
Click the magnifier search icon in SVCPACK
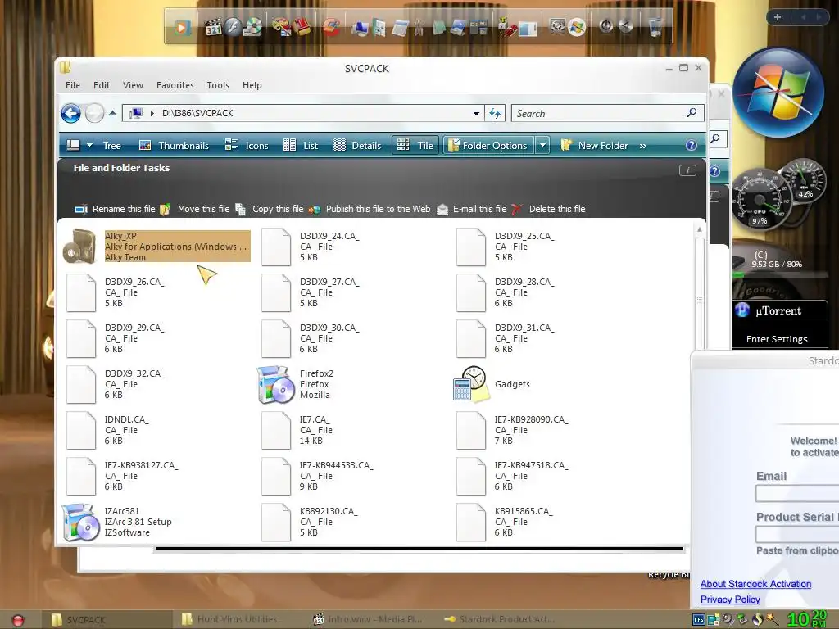[x=692, y=113]
